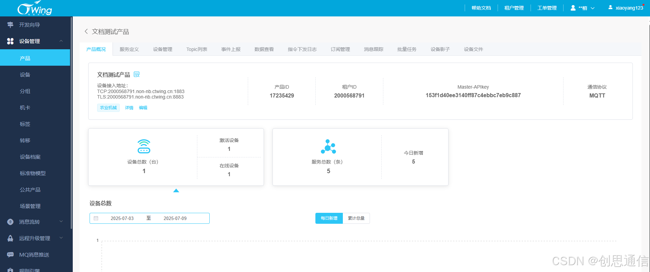650x272 pixels.
Task: Select the 累计总量 toggle button
Action: click(x=356, y=218)
